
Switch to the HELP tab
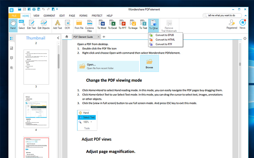click(x=109, y=16)
